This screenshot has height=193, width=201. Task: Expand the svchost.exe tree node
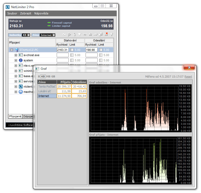(16, 55)
